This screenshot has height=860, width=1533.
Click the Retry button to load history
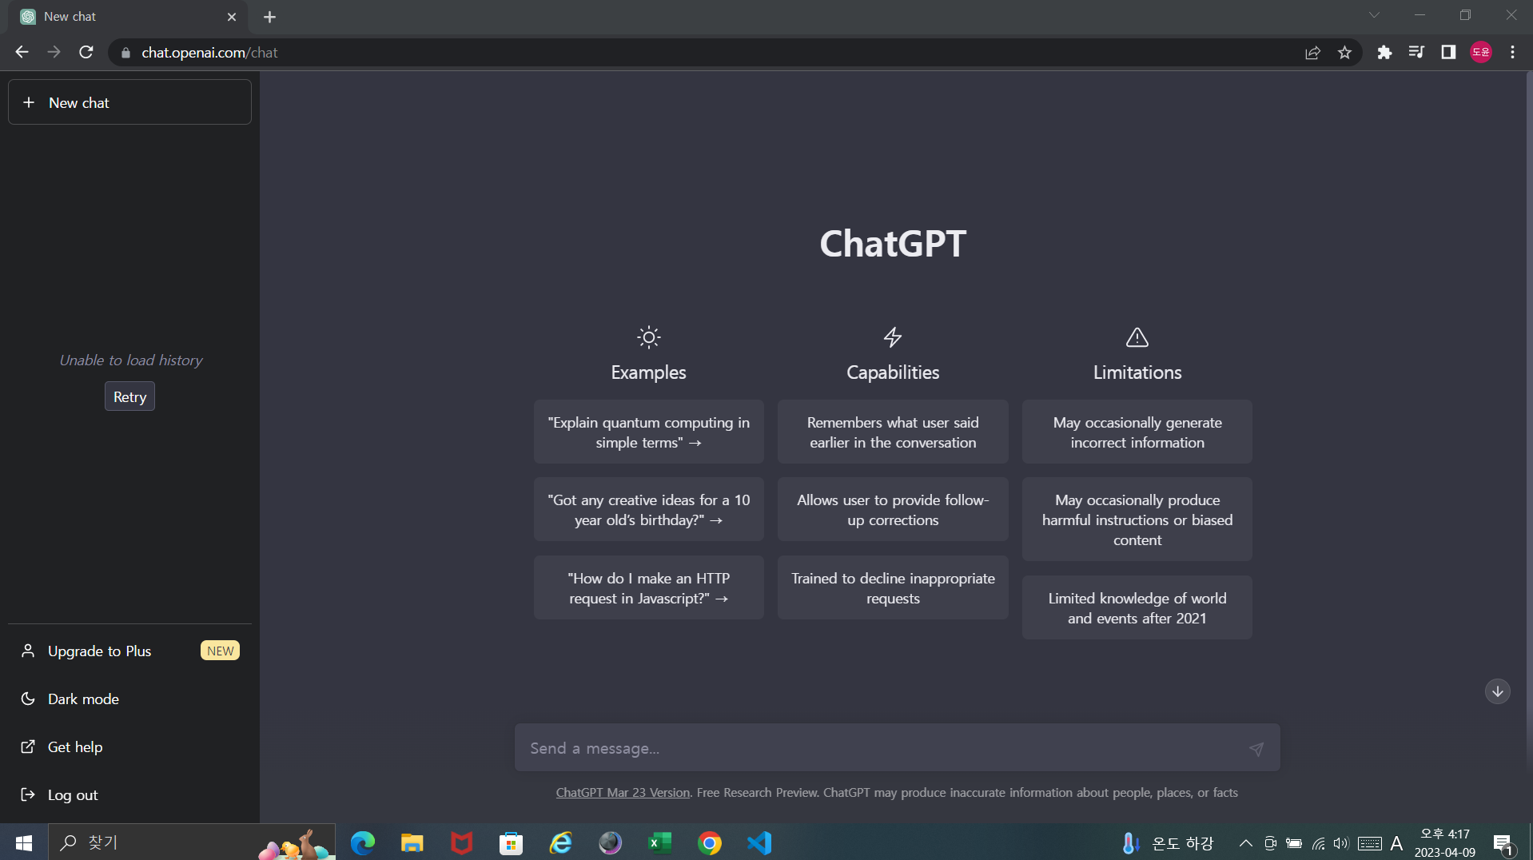(129, 396)
